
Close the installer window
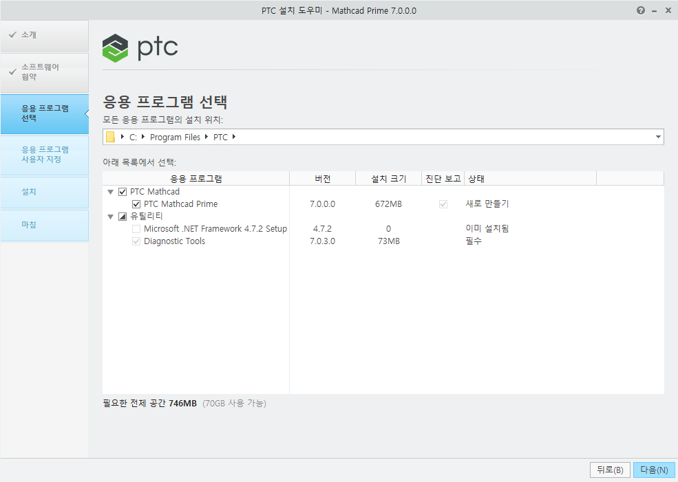[668, 10]
